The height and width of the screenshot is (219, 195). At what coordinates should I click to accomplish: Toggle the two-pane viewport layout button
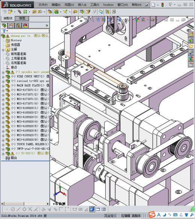pyautogui.click(x=98, y=209)
